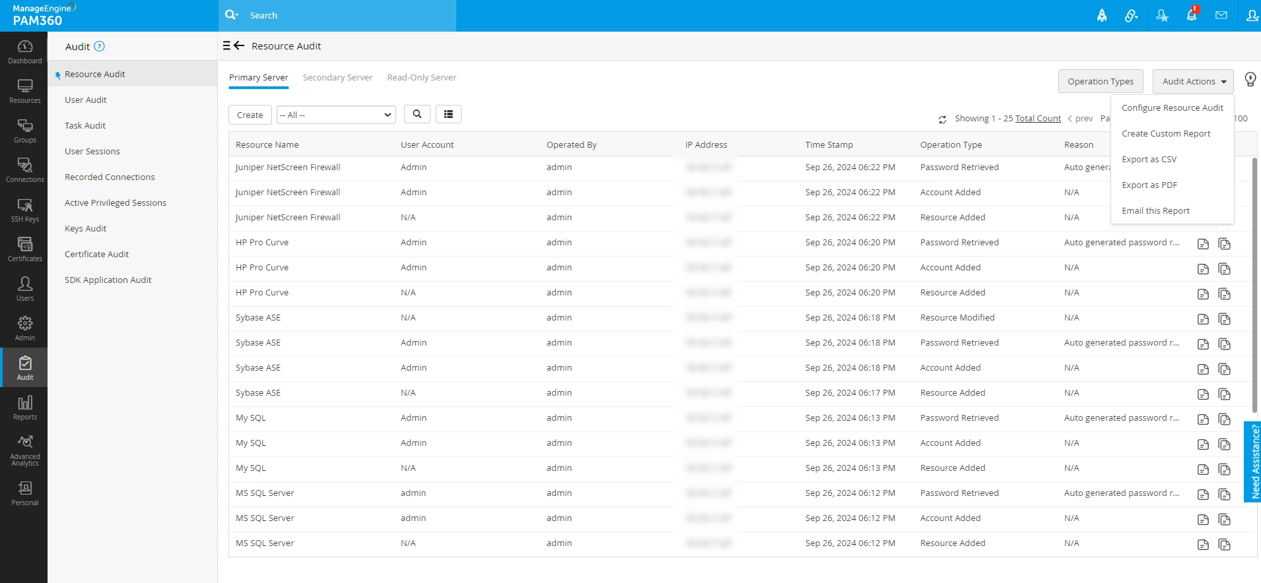This screenshot has height=583, width=1261.
Task: Select Task Audit in the Audit menu
Action: (x=132, y=125)
